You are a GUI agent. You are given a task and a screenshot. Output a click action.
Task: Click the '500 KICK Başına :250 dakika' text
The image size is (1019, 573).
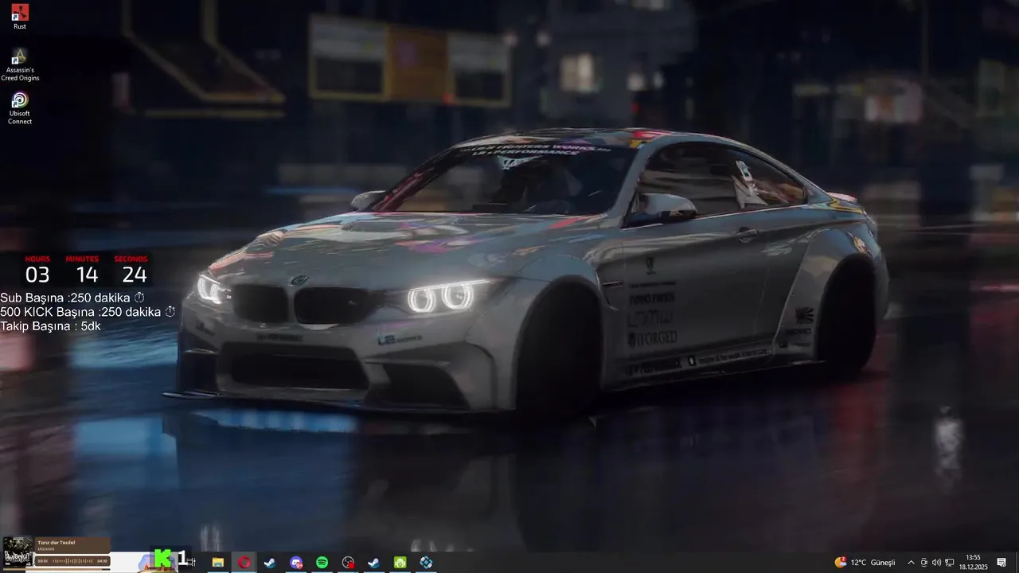tap(80, 312)
